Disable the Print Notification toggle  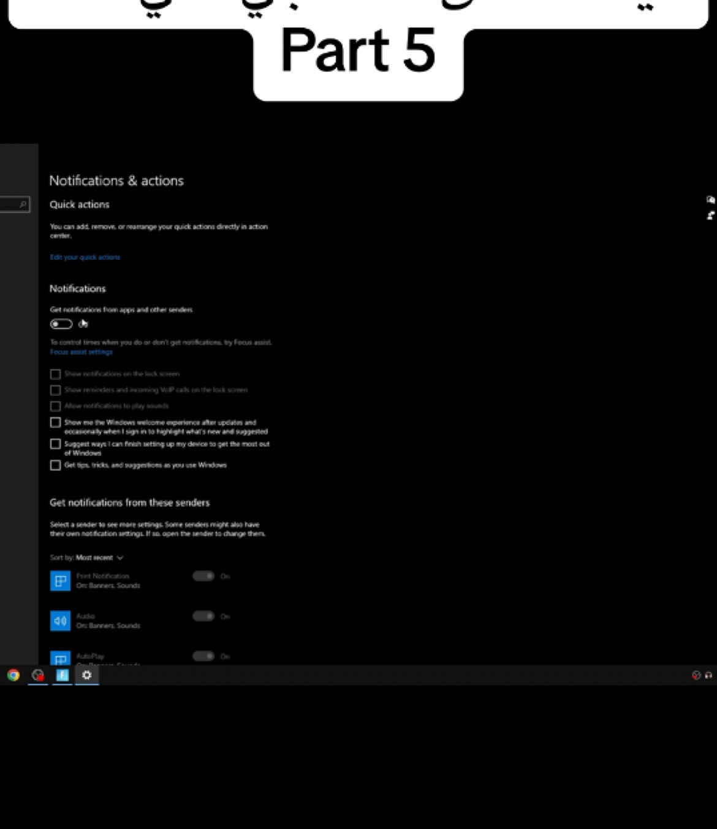pos(202,576)
